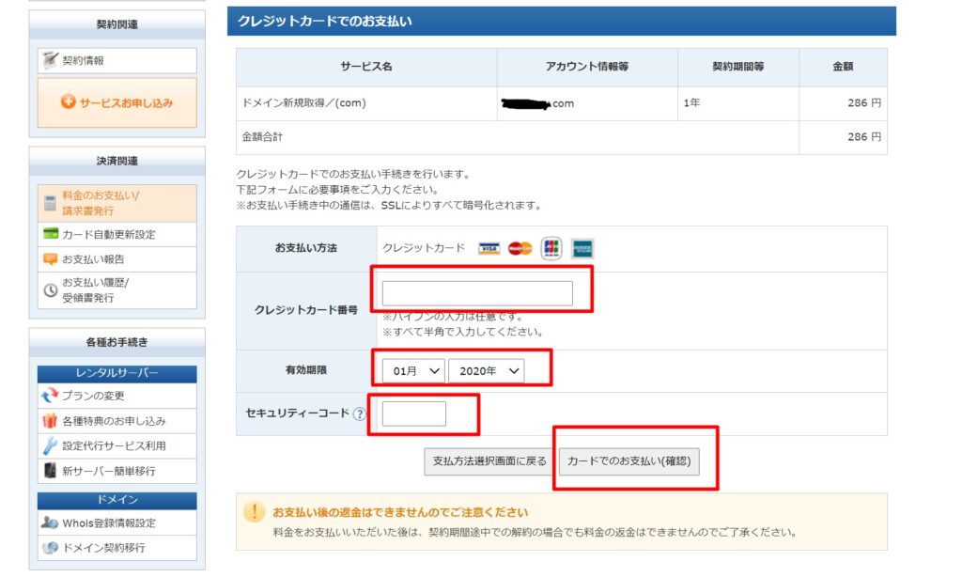Select プランの変更 under レンタルサーバー
The image size is (962, 577).
tap(117, 396)
